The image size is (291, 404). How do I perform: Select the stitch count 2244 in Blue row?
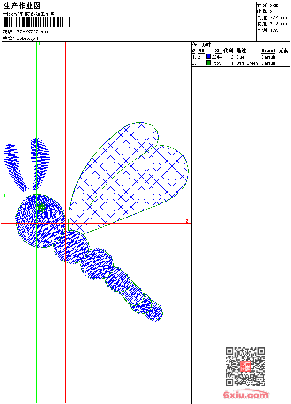pos(216,57)
